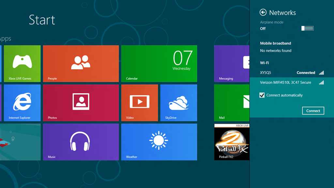The width and height of the screenshot is (334, 188).
Task: Open the Calendar tile showing 07 Wednesday
Action: [159, 64]
